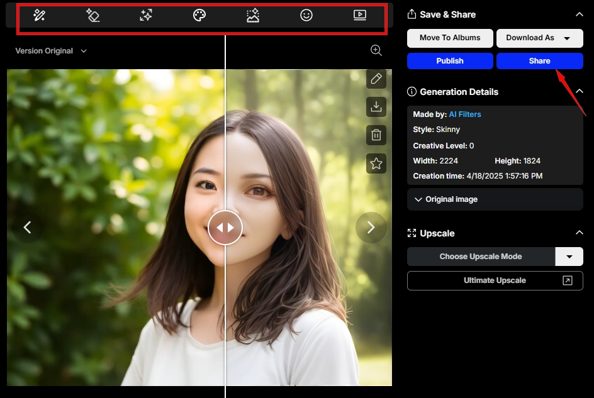594x398 pixels.
Task: Open the Download As dropdown
Action: tap(539, 38)
